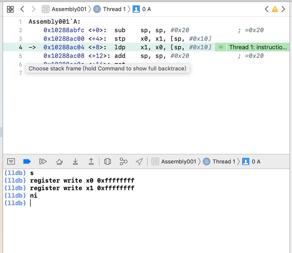Click the Thread 1 icon in debug bar
Viewport: 292px width, 253px height.
(206, 161)
